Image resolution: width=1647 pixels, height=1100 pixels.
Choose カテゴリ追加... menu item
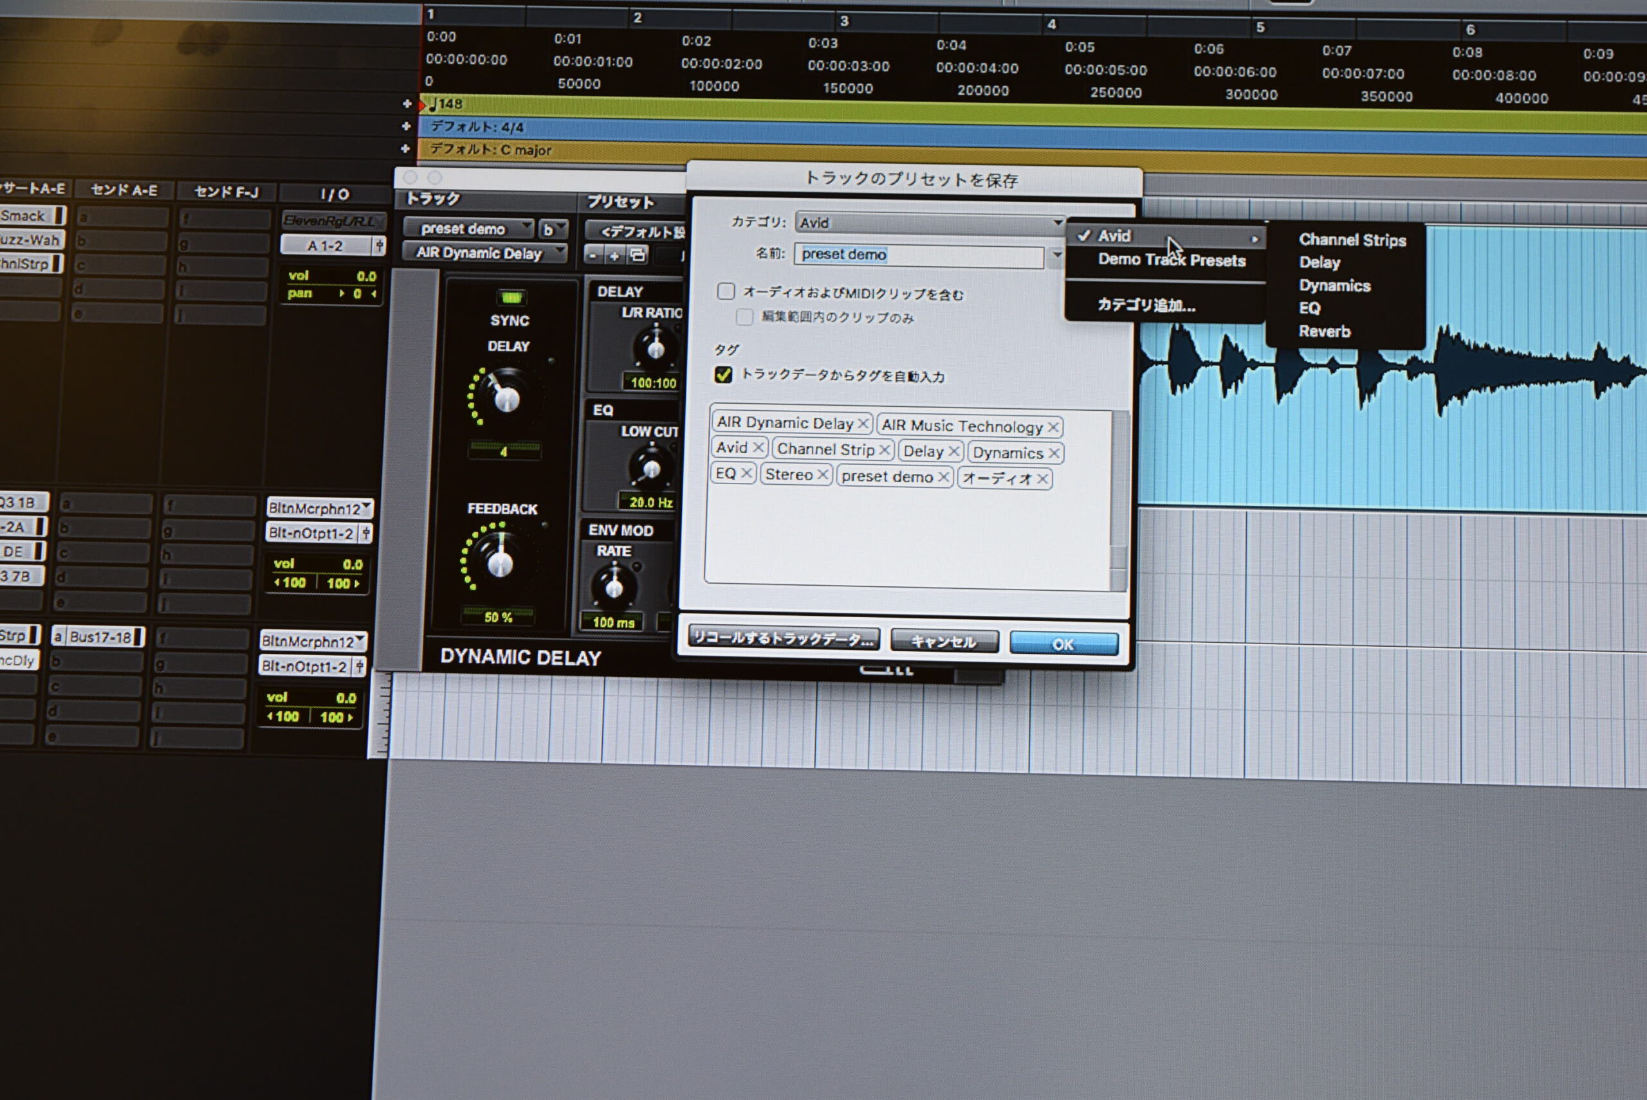(1146, 305)
